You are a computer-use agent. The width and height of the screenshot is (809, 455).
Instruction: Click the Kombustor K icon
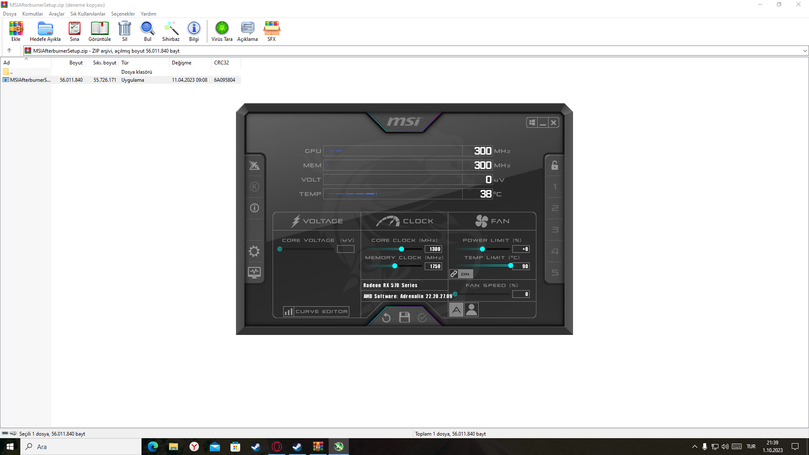254,187
